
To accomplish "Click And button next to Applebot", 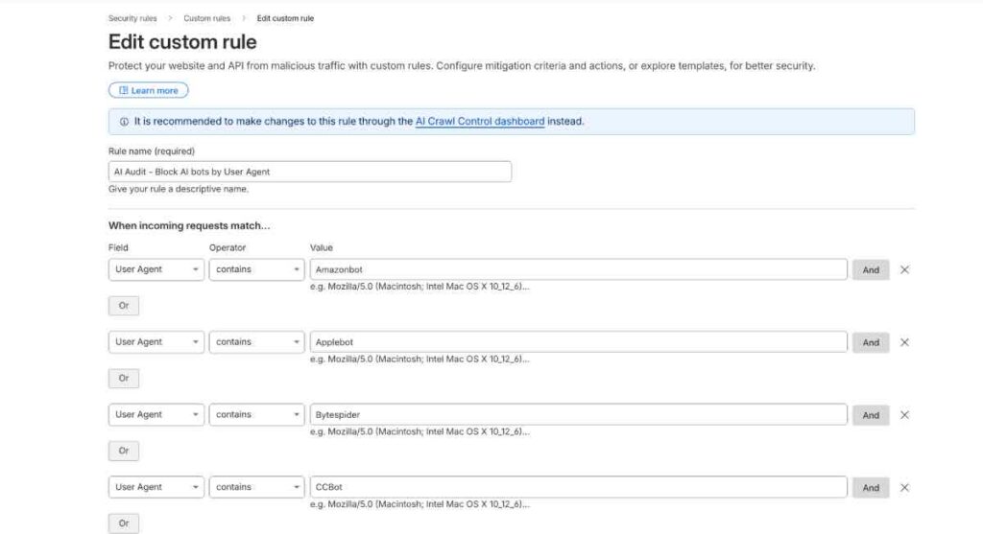I will coord(870,342).
